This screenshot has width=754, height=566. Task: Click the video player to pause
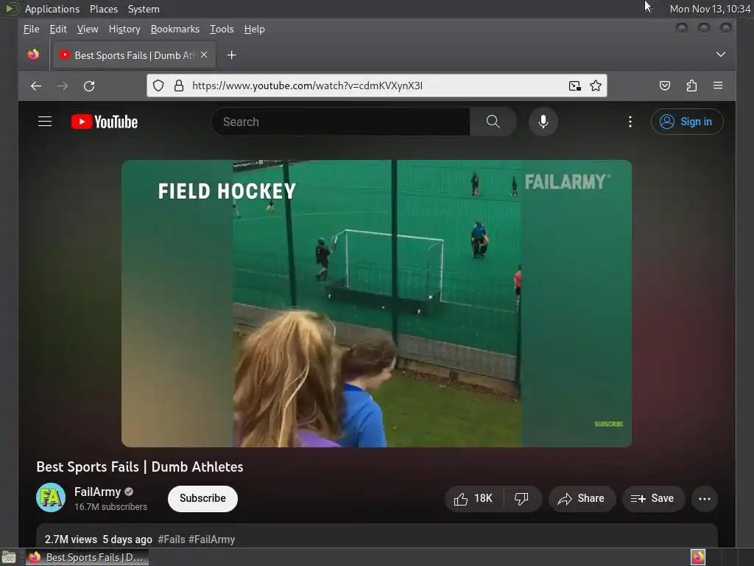(x=376, y=304)
